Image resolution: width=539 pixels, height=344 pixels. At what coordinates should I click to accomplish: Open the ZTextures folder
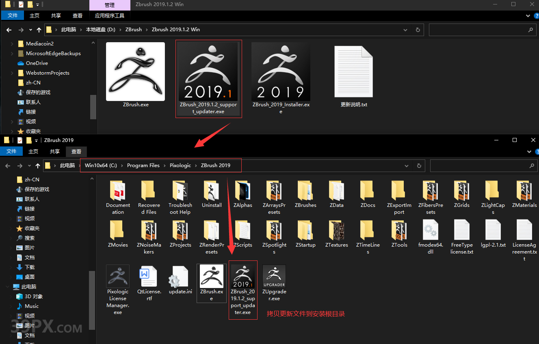(336, 234)
